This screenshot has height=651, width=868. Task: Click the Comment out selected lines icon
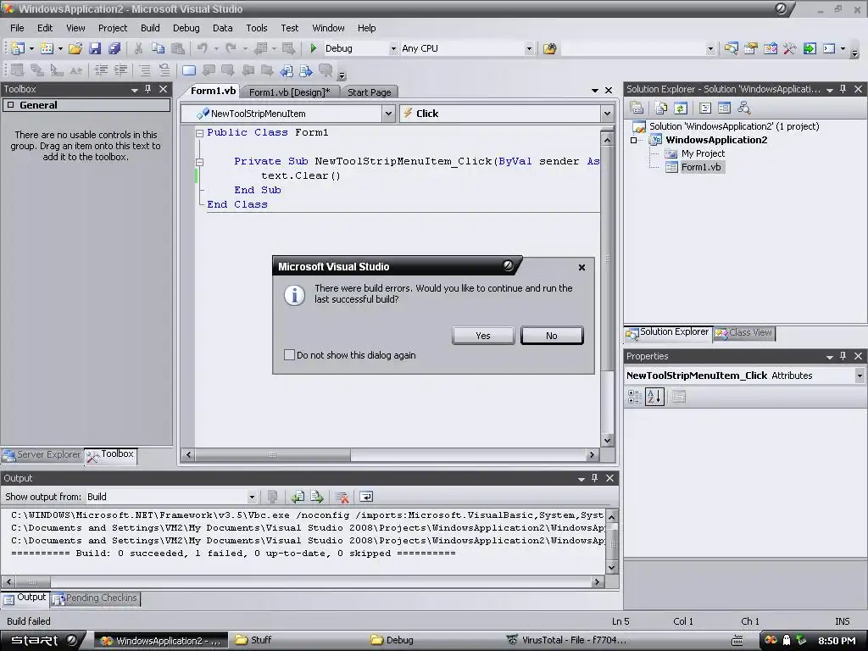coord(144,70)
